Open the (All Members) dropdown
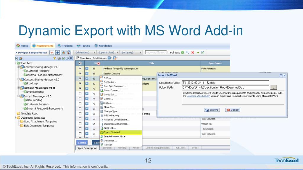 pos(85,53)
